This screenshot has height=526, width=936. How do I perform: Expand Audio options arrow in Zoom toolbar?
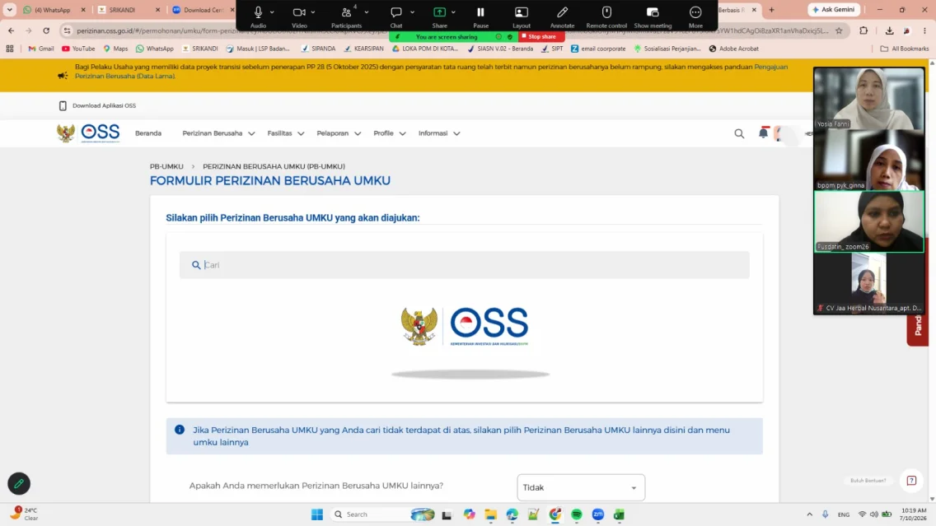[x=272, y=12]
